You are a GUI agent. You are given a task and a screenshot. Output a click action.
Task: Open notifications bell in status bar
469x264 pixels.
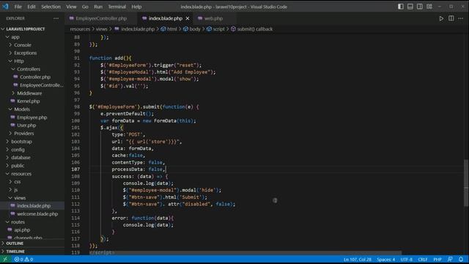coord(461,259)
